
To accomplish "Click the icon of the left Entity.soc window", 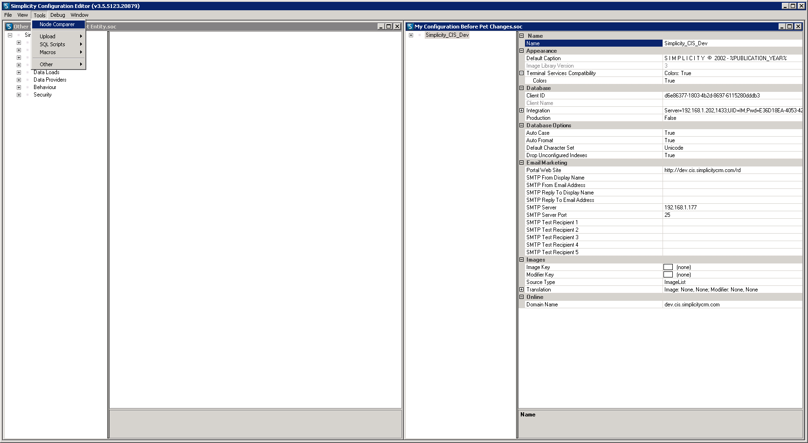I will coord(9,27).
